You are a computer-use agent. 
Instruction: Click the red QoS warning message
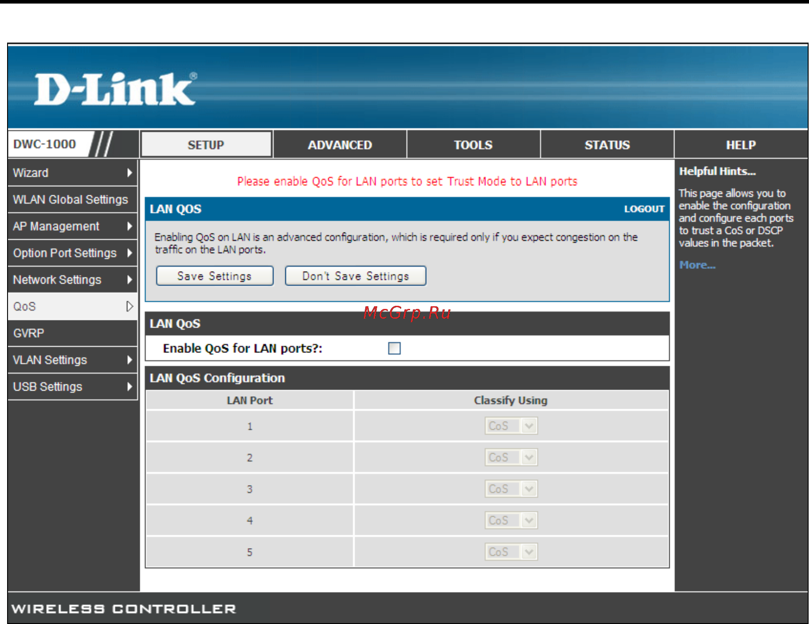407,181
